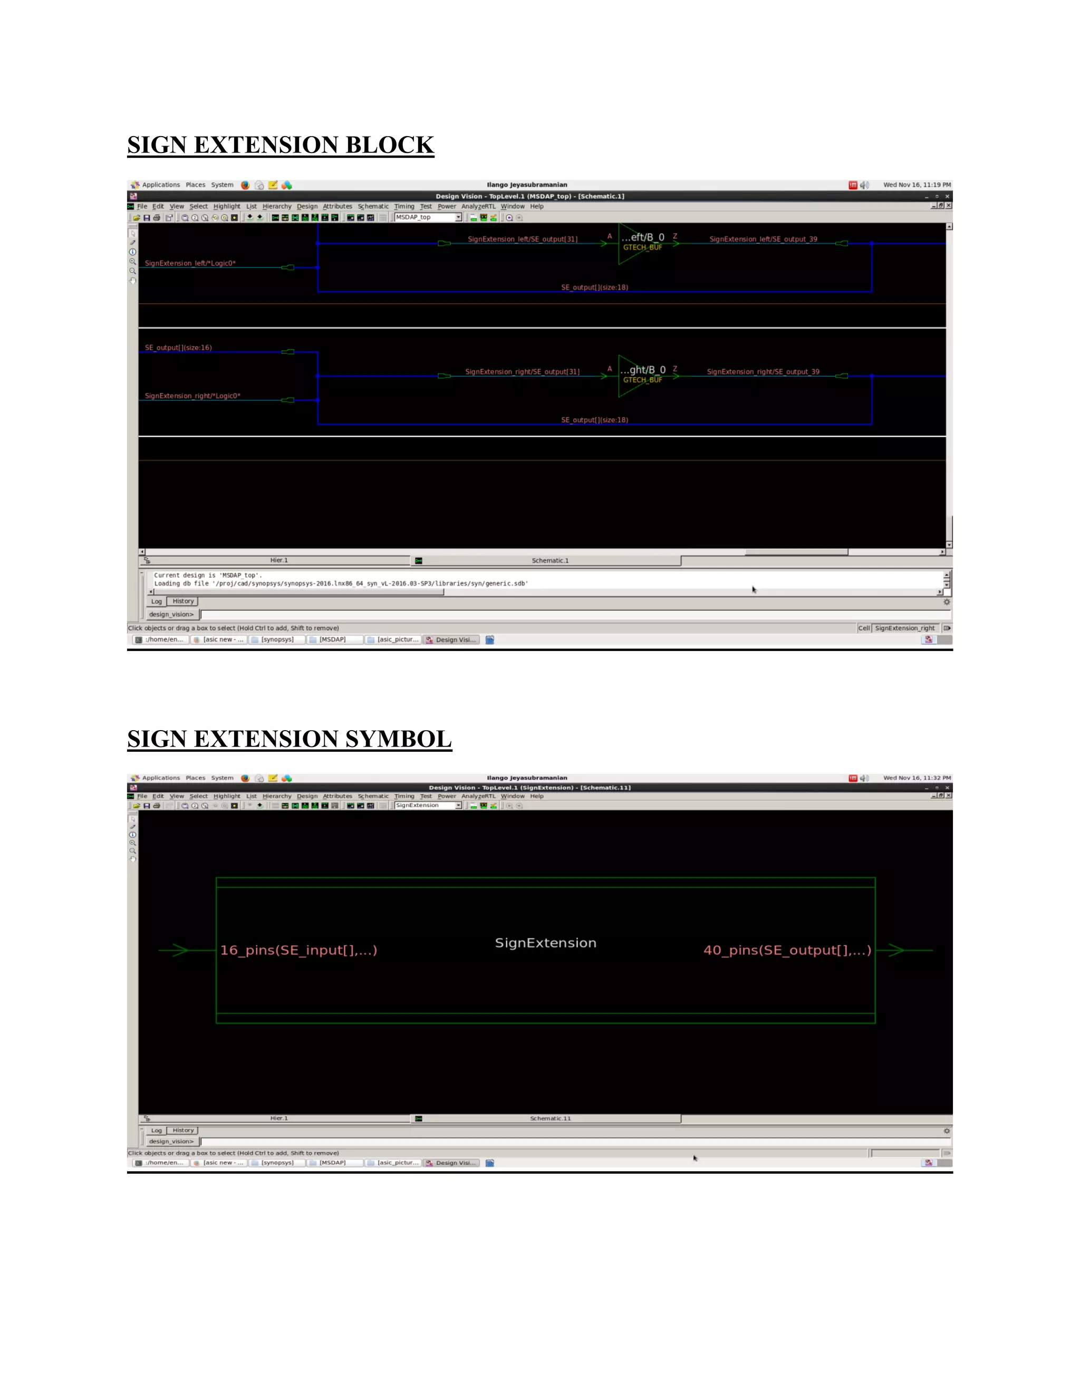Click the design_vision> command input in upper window
The height and width of the screenshot is (1398, 1080).
pyautogui.click(x=512, y=615)
